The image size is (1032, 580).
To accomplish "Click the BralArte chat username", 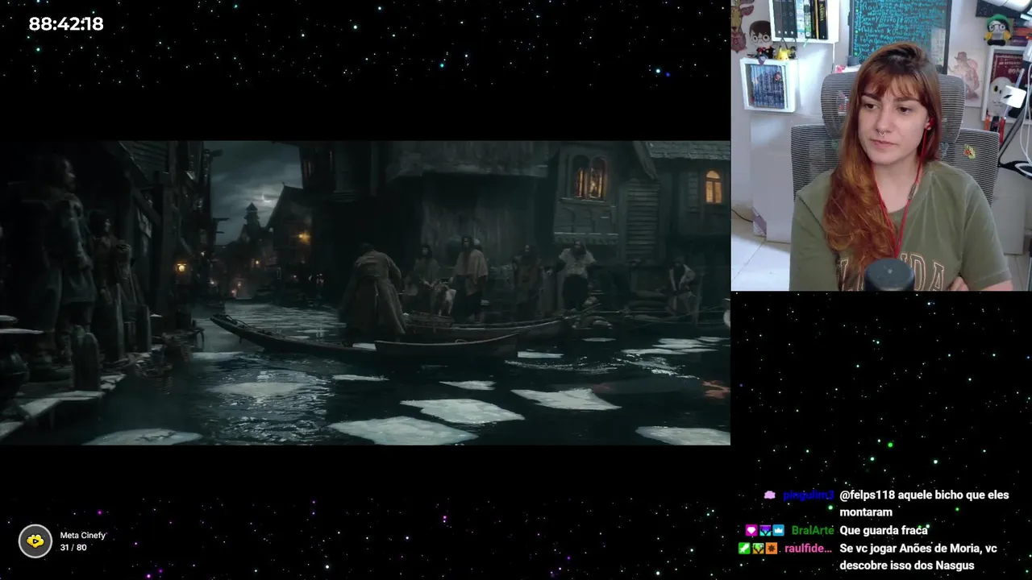I will pos(813,531).
